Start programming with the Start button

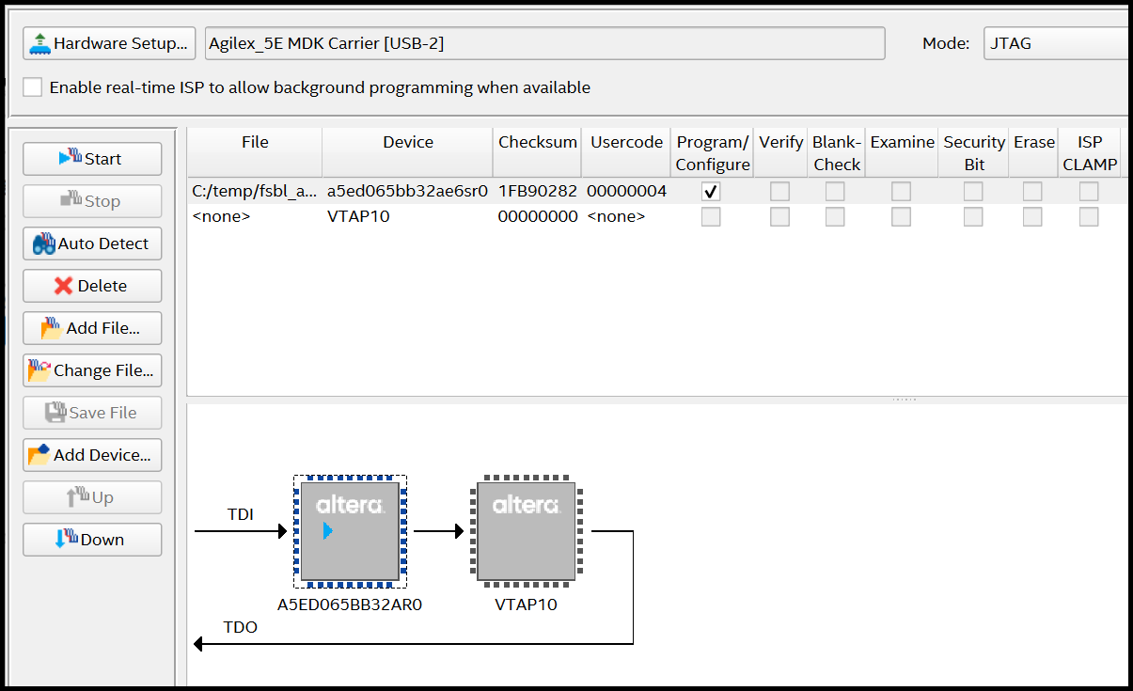pos(92,159)
